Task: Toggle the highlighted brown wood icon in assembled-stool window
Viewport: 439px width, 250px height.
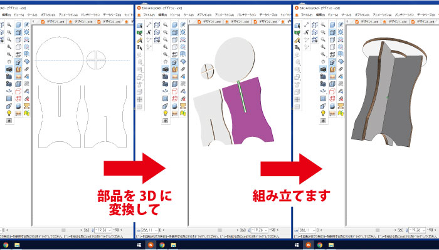Action: point(332,69)
